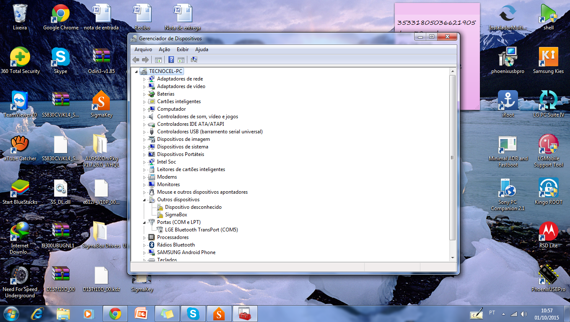Select the Odin3-v1.85 archive icon
570x322 pixels.
101,61
